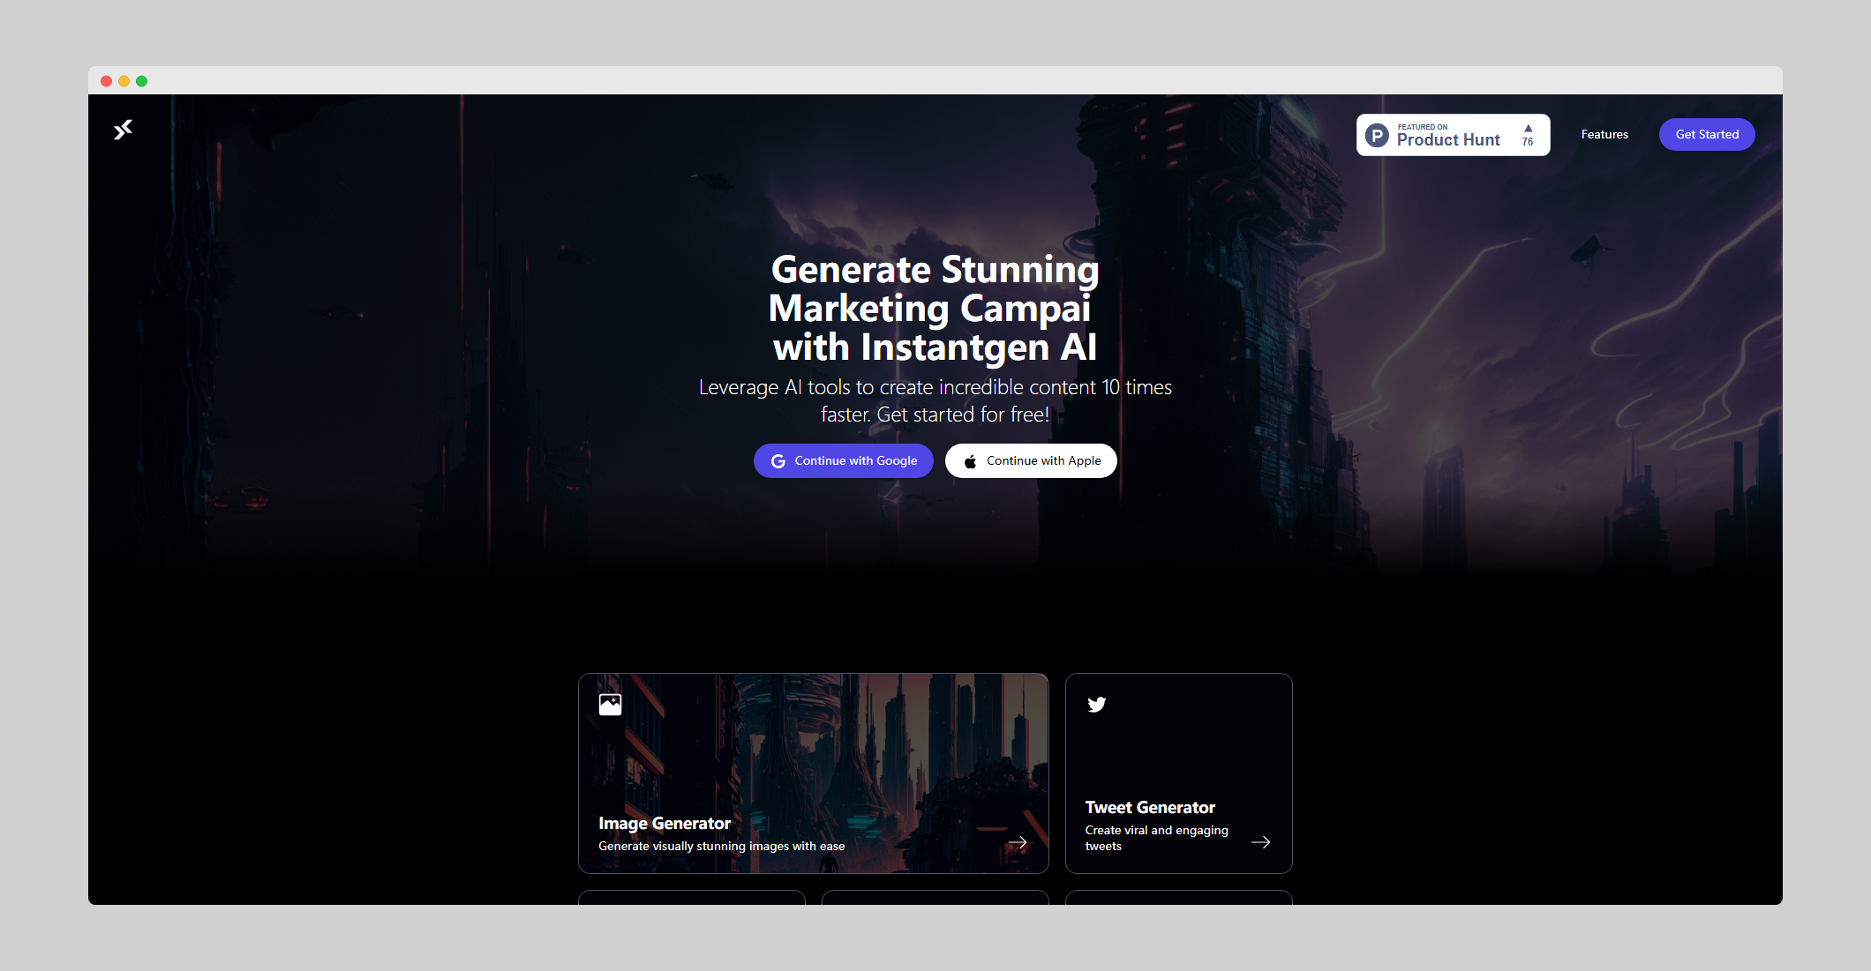Click the green window maximize dot

click(x=142, y=81)
